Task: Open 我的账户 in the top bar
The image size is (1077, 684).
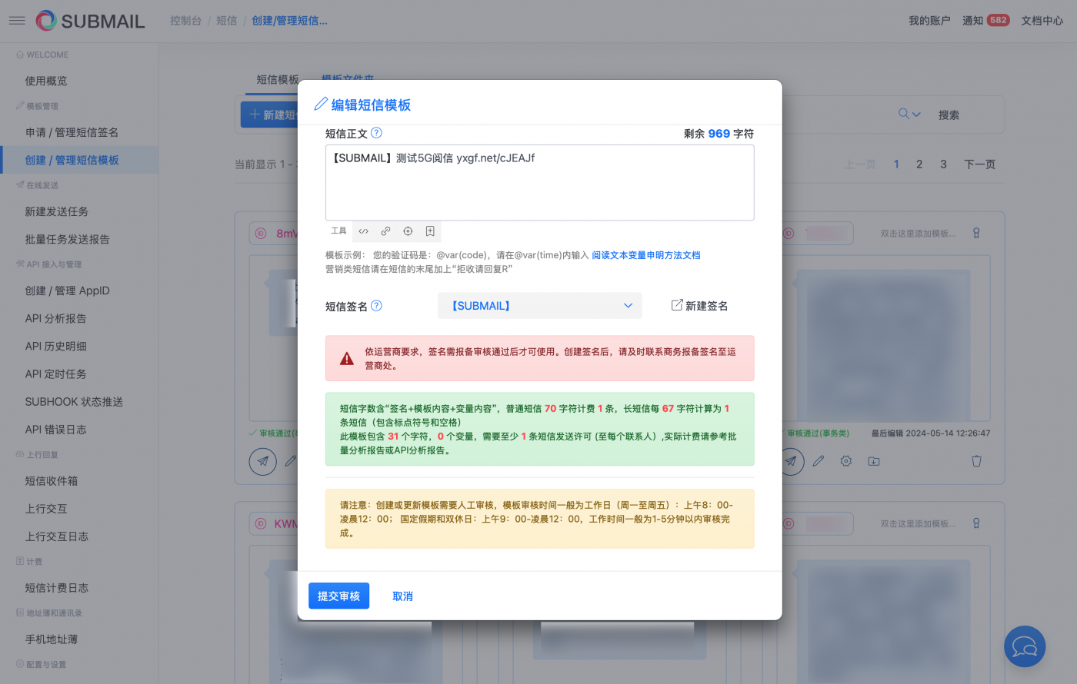Action: 929,21
